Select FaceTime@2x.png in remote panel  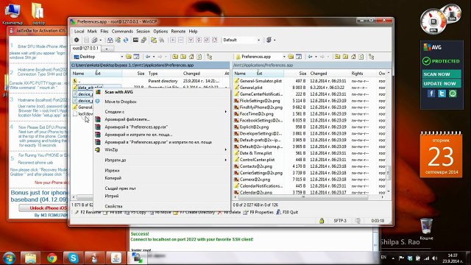coord(257,114)
